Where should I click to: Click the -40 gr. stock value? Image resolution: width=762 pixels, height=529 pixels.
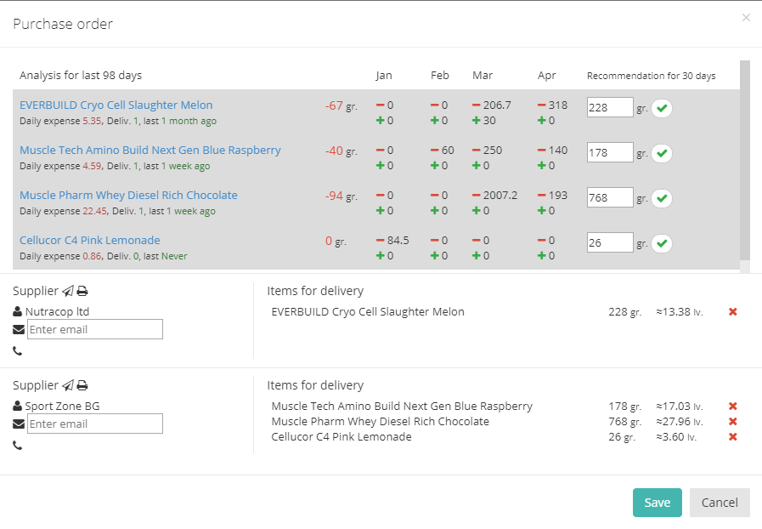coord(341,151)
